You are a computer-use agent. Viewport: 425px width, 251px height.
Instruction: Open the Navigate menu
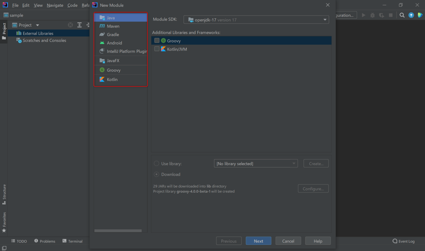(55, 5)
